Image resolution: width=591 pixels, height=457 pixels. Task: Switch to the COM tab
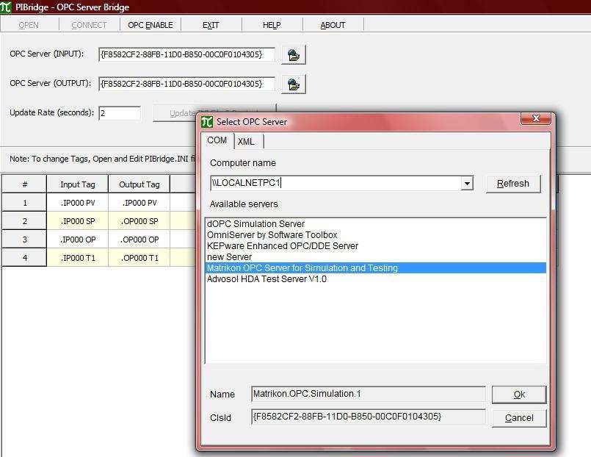point(217,140)
